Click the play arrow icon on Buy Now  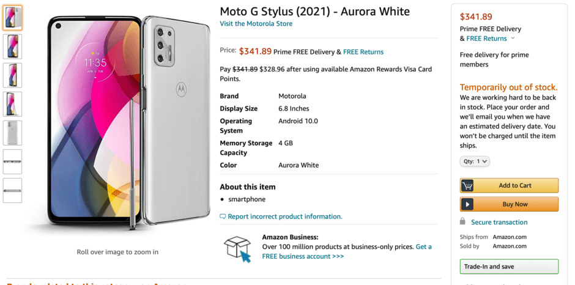pyautogui.click(x=468, y=204)
